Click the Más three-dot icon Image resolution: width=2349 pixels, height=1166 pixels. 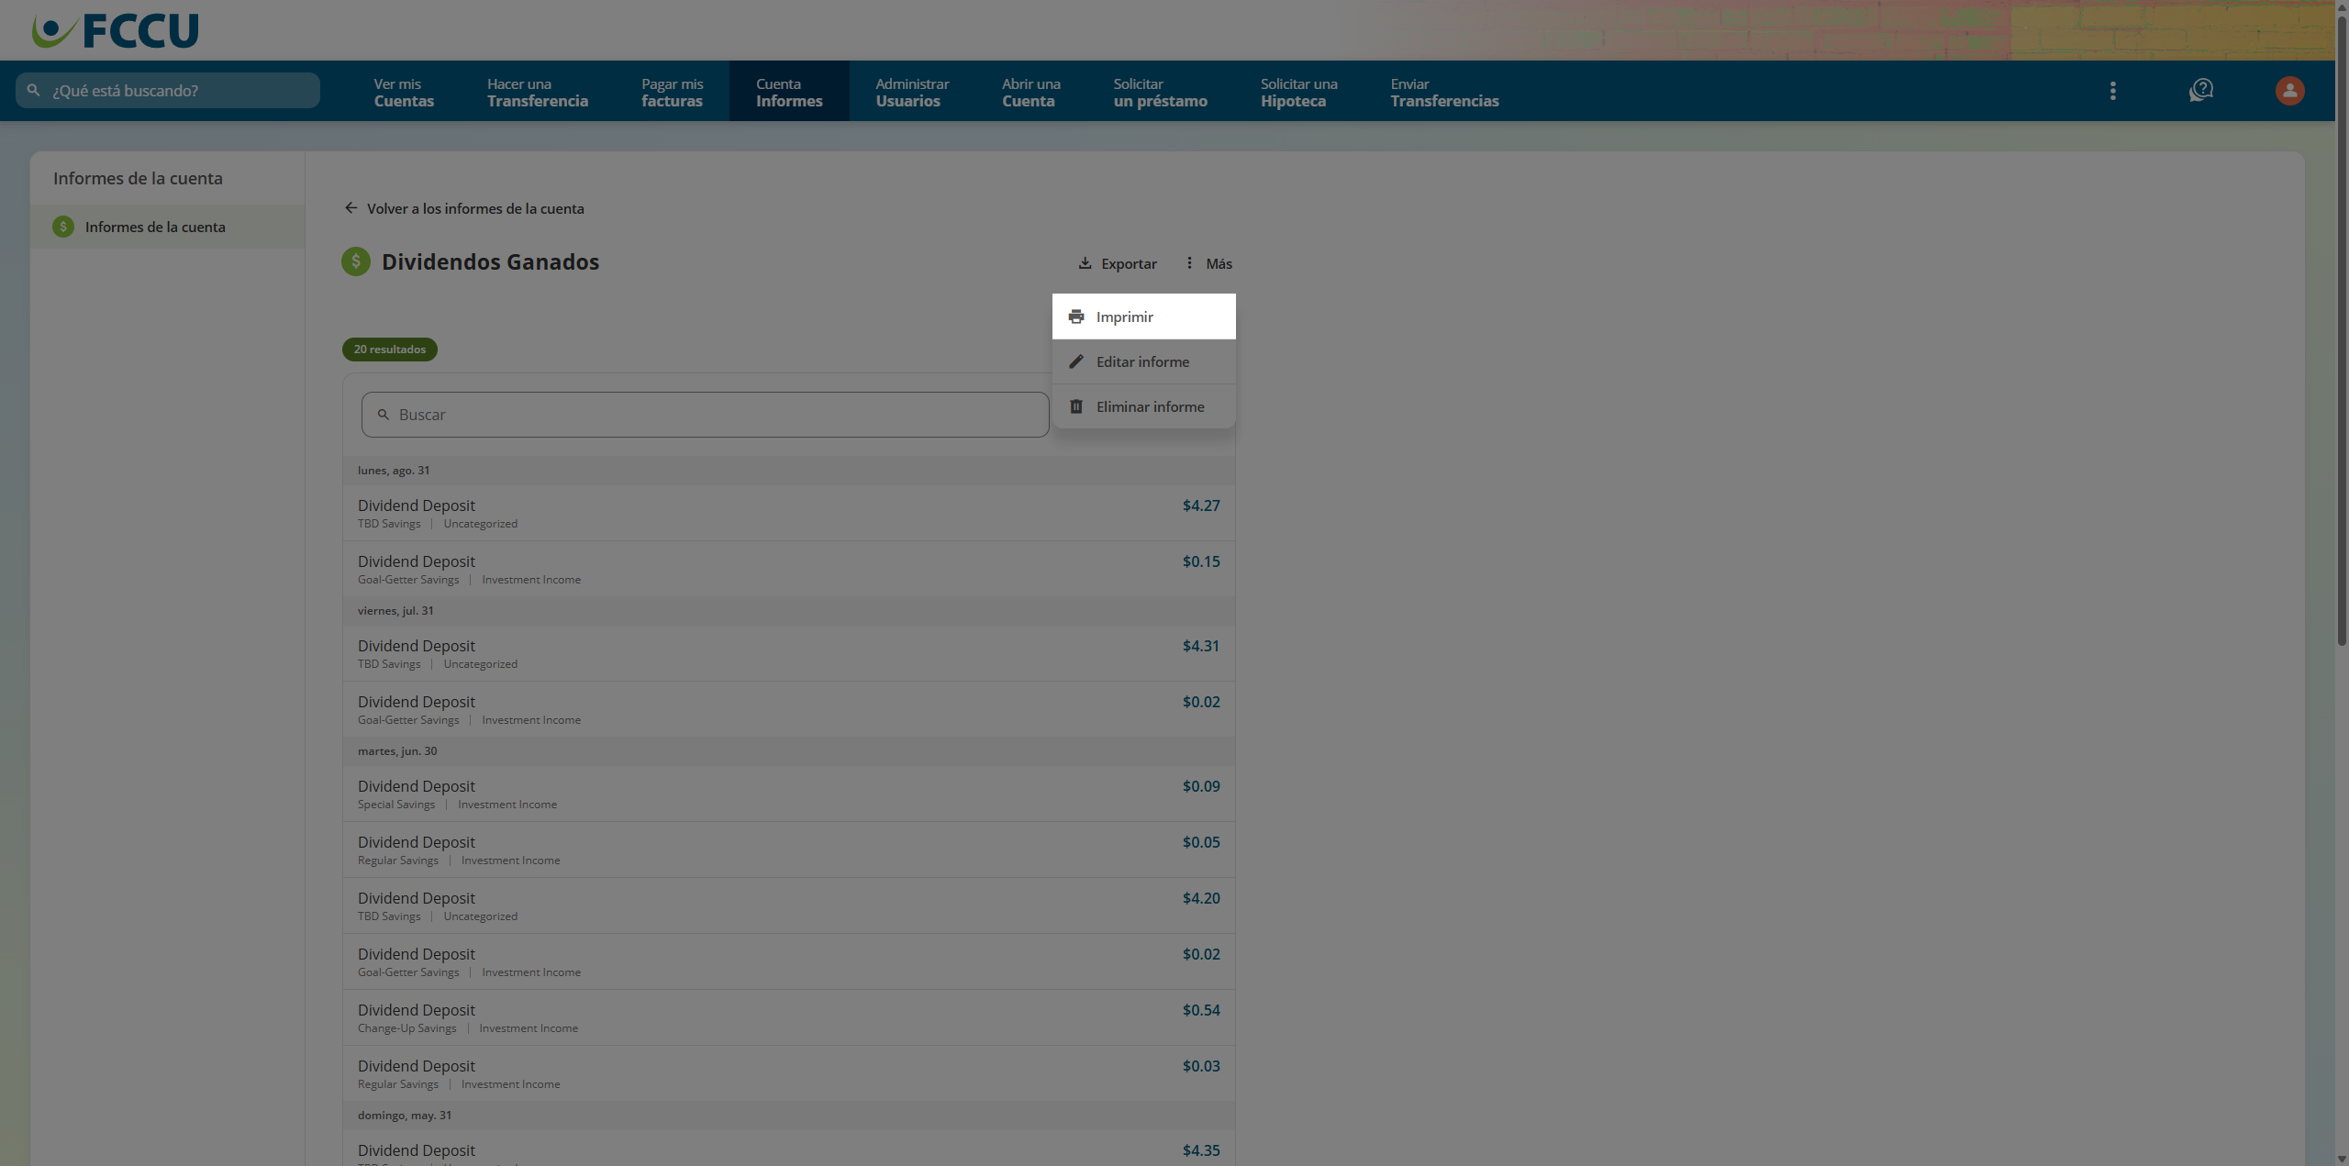coord(1189,263)
